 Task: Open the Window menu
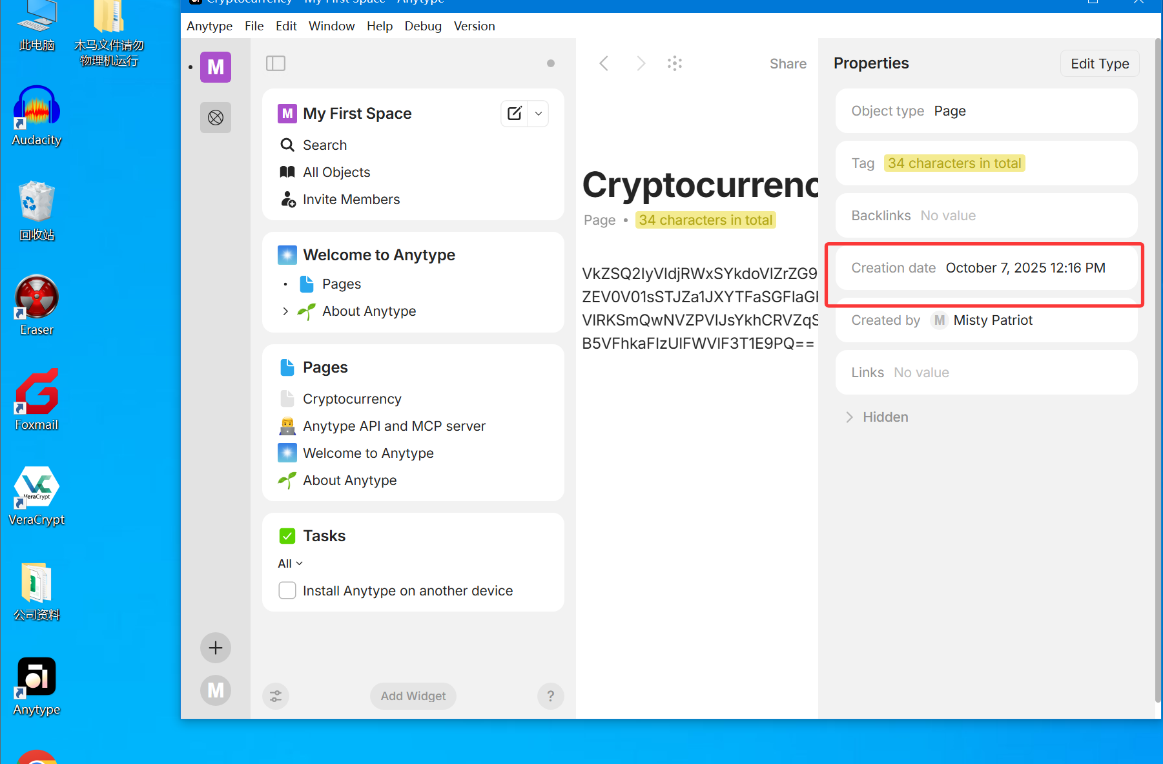[x=331, y=26]
